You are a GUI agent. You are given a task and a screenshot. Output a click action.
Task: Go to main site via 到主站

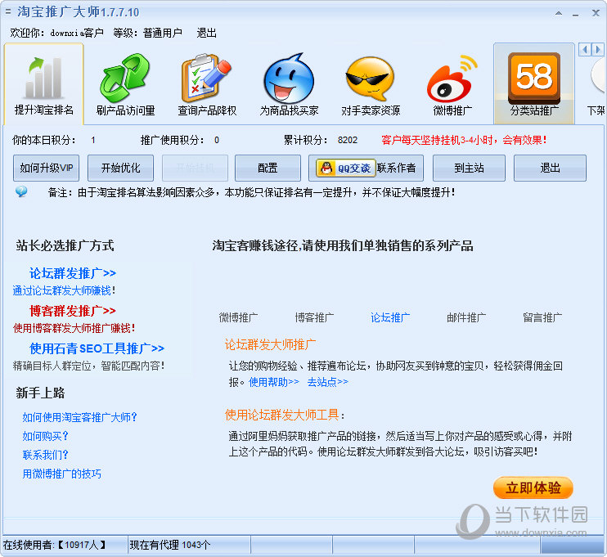[469, 168]
